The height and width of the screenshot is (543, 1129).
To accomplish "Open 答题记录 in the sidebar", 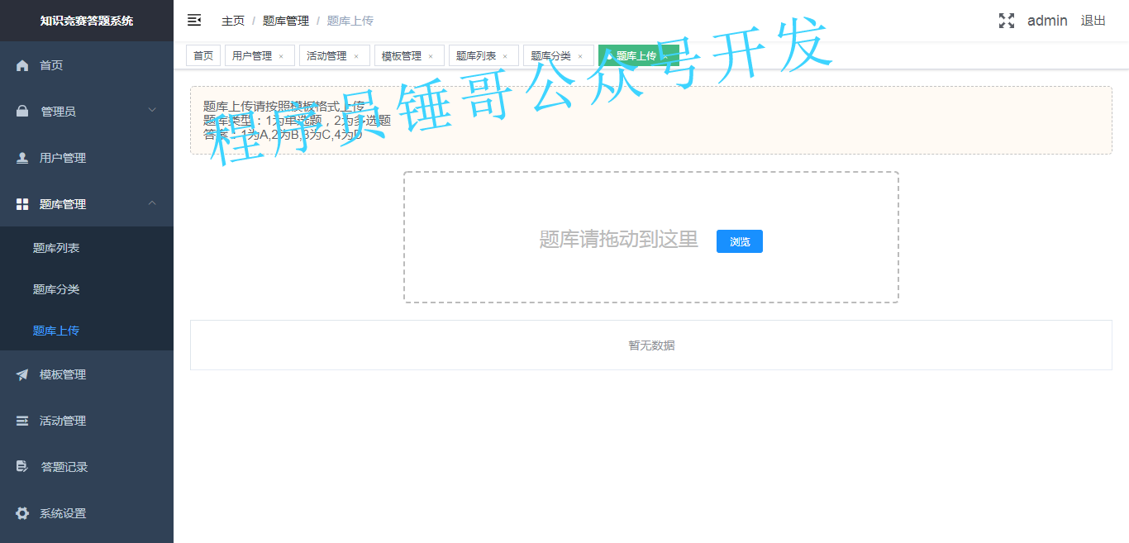I will coord(87,467).
